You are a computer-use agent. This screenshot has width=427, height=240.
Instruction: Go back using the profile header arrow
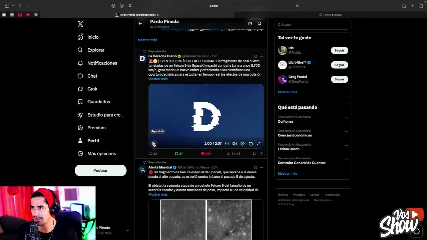point(140,24)
